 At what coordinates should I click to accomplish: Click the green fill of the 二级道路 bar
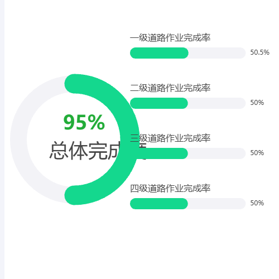(x=159, y=103)
